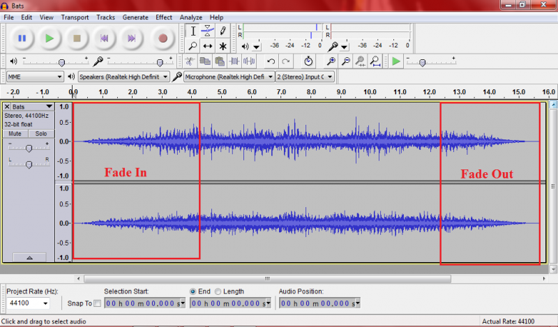Open the Generate menu
Screen dimensions: 558x327
[135, 17]
